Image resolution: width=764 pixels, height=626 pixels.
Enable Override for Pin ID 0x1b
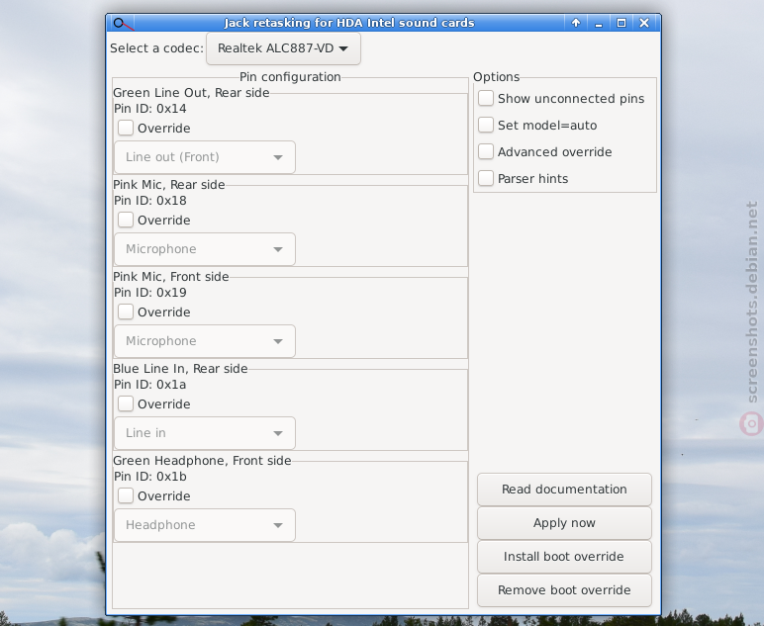tap(126, 496)
